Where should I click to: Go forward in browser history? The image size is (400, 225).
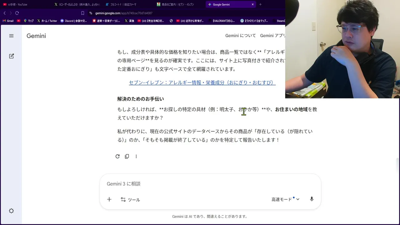pyautogui.click(x=11, y=13)
